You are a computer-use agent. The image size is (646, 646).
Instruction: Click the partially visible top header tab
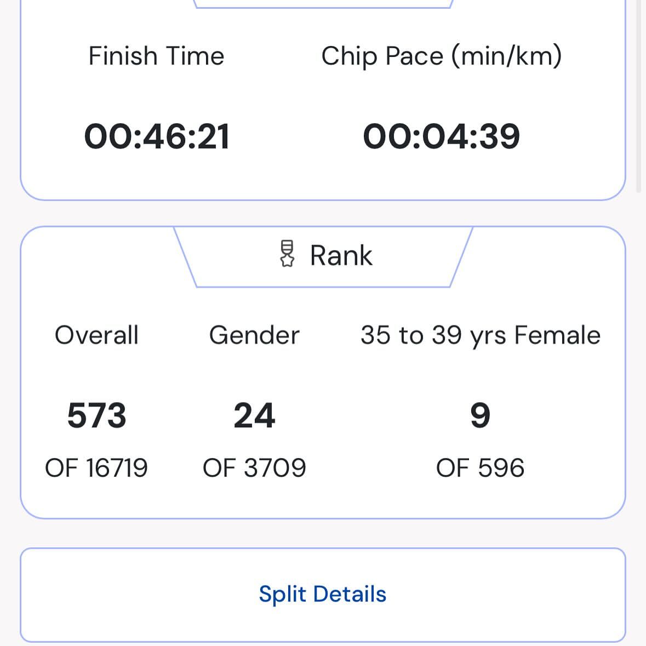(x=323, y=4)
